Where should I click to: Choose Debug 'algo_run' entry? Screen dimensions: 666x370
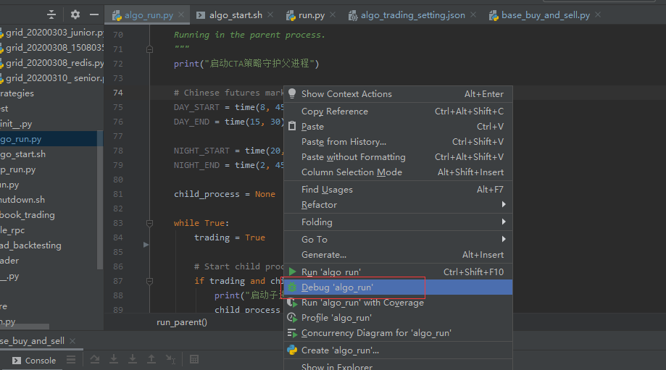[398, 287]
